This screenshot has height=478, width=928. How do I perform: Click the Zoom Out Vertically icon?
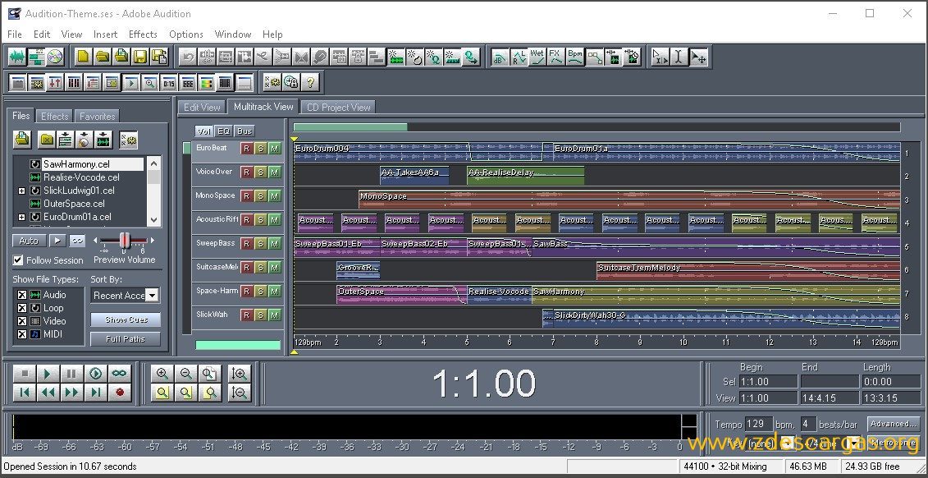[x=240, y=392]
